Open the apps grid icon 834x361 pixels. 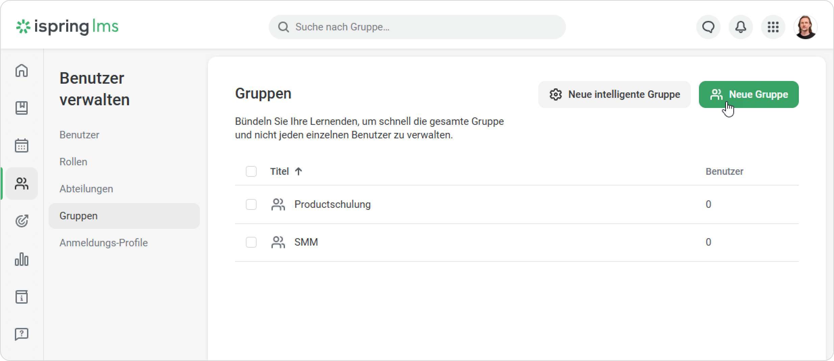(773, 27)
